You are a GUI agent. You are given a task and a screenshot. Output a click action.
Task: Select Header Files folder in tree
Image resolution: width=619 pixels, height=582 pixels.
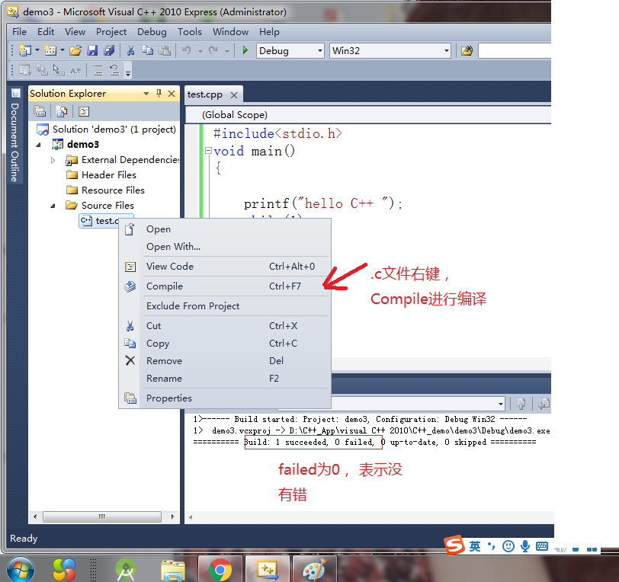(108, 174)
